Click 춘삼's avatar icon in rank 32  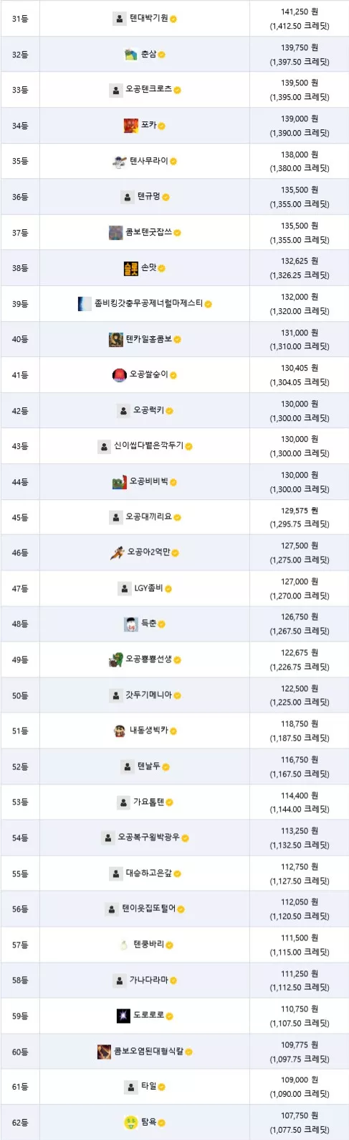coord(130,55)
